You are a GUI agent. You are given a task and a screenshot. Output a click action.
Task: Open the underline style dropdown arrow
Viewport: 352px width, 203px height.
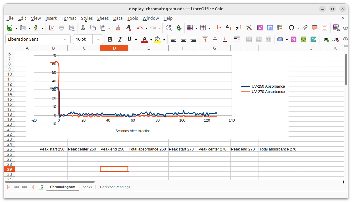136,40
